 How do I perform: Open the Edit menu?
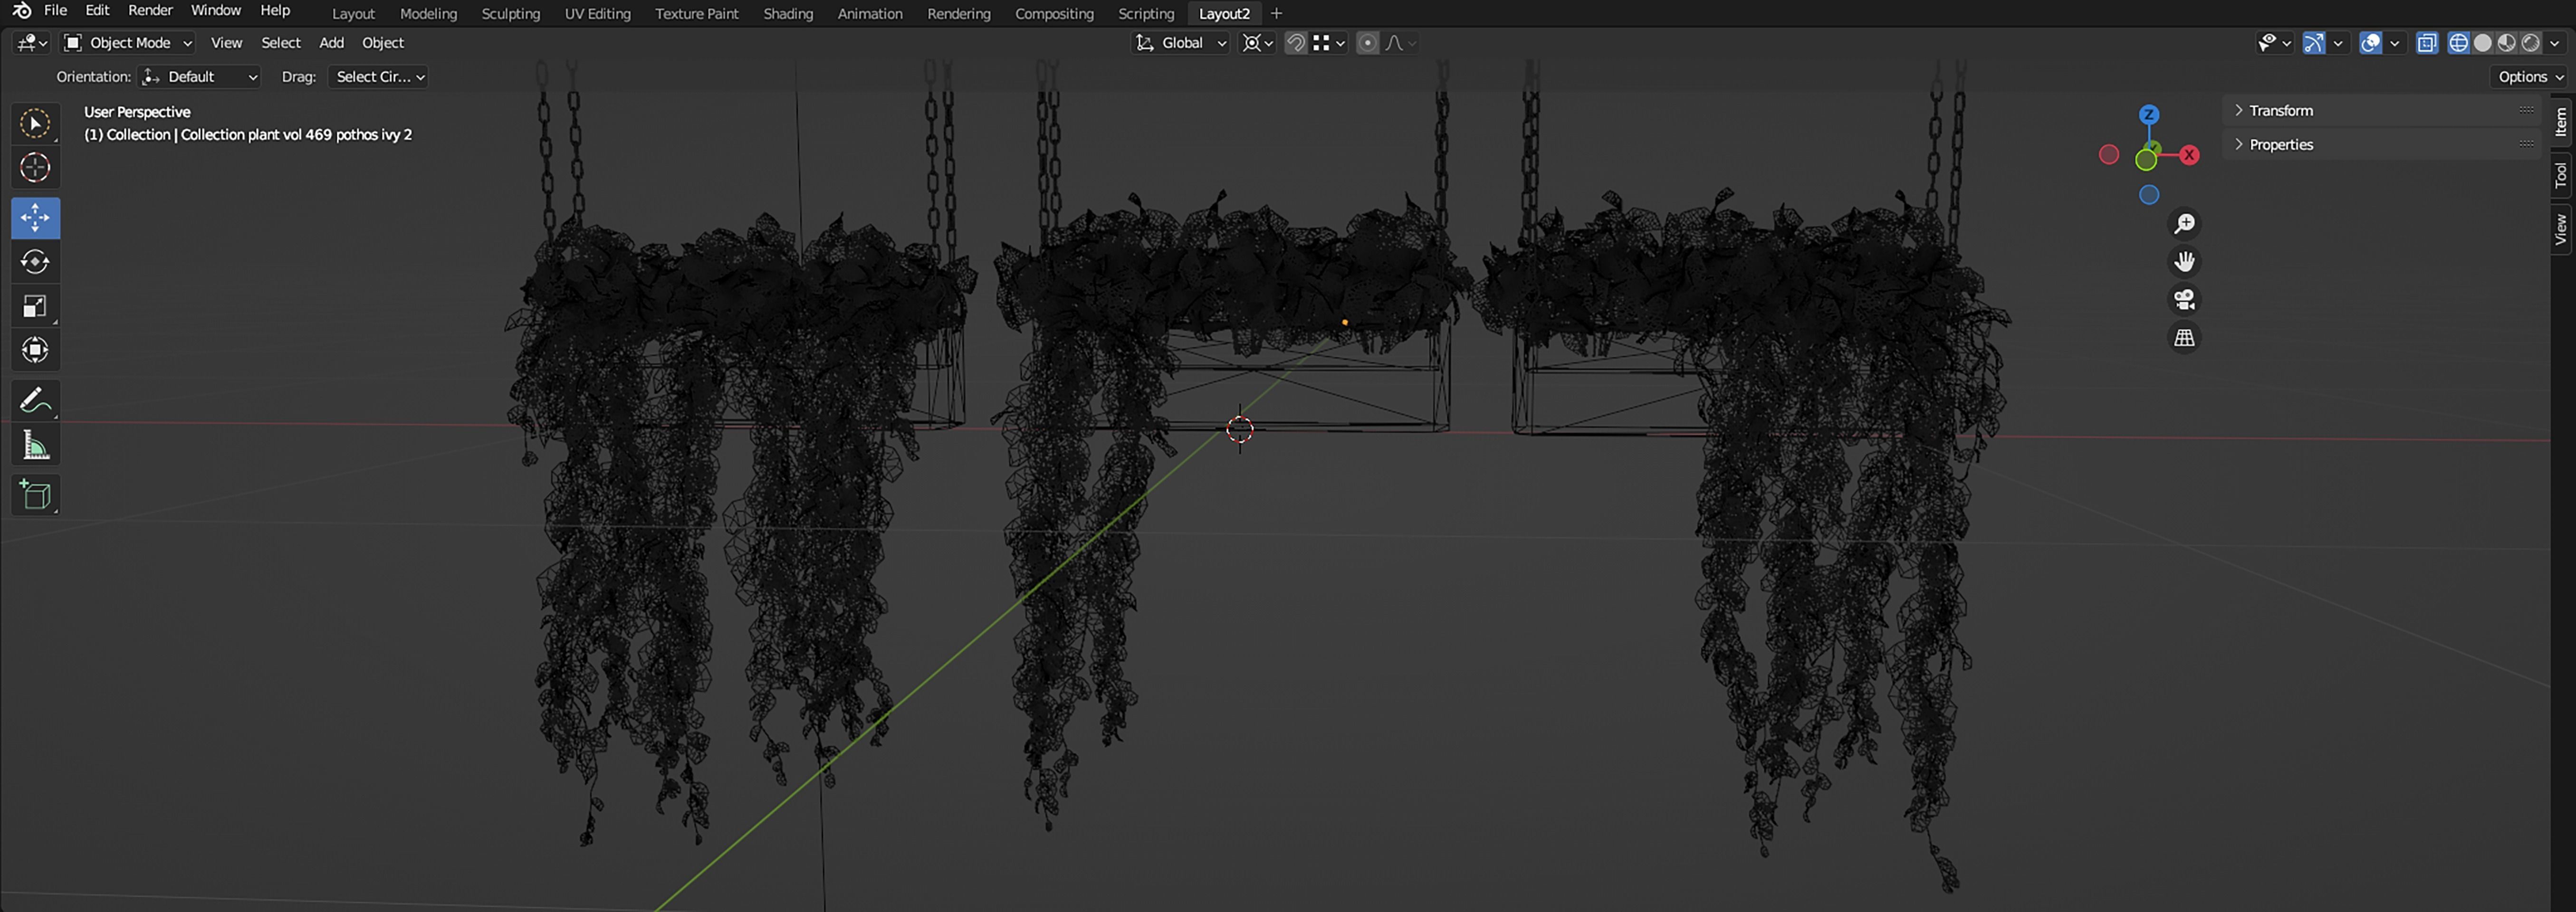[97, 11]
